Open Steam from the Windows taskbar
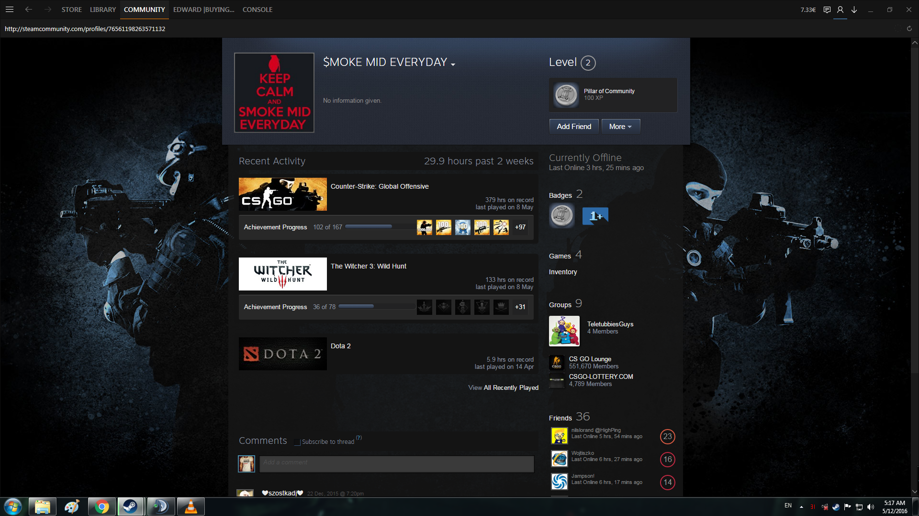Screen dimensions: 919x516 point(130,506)
